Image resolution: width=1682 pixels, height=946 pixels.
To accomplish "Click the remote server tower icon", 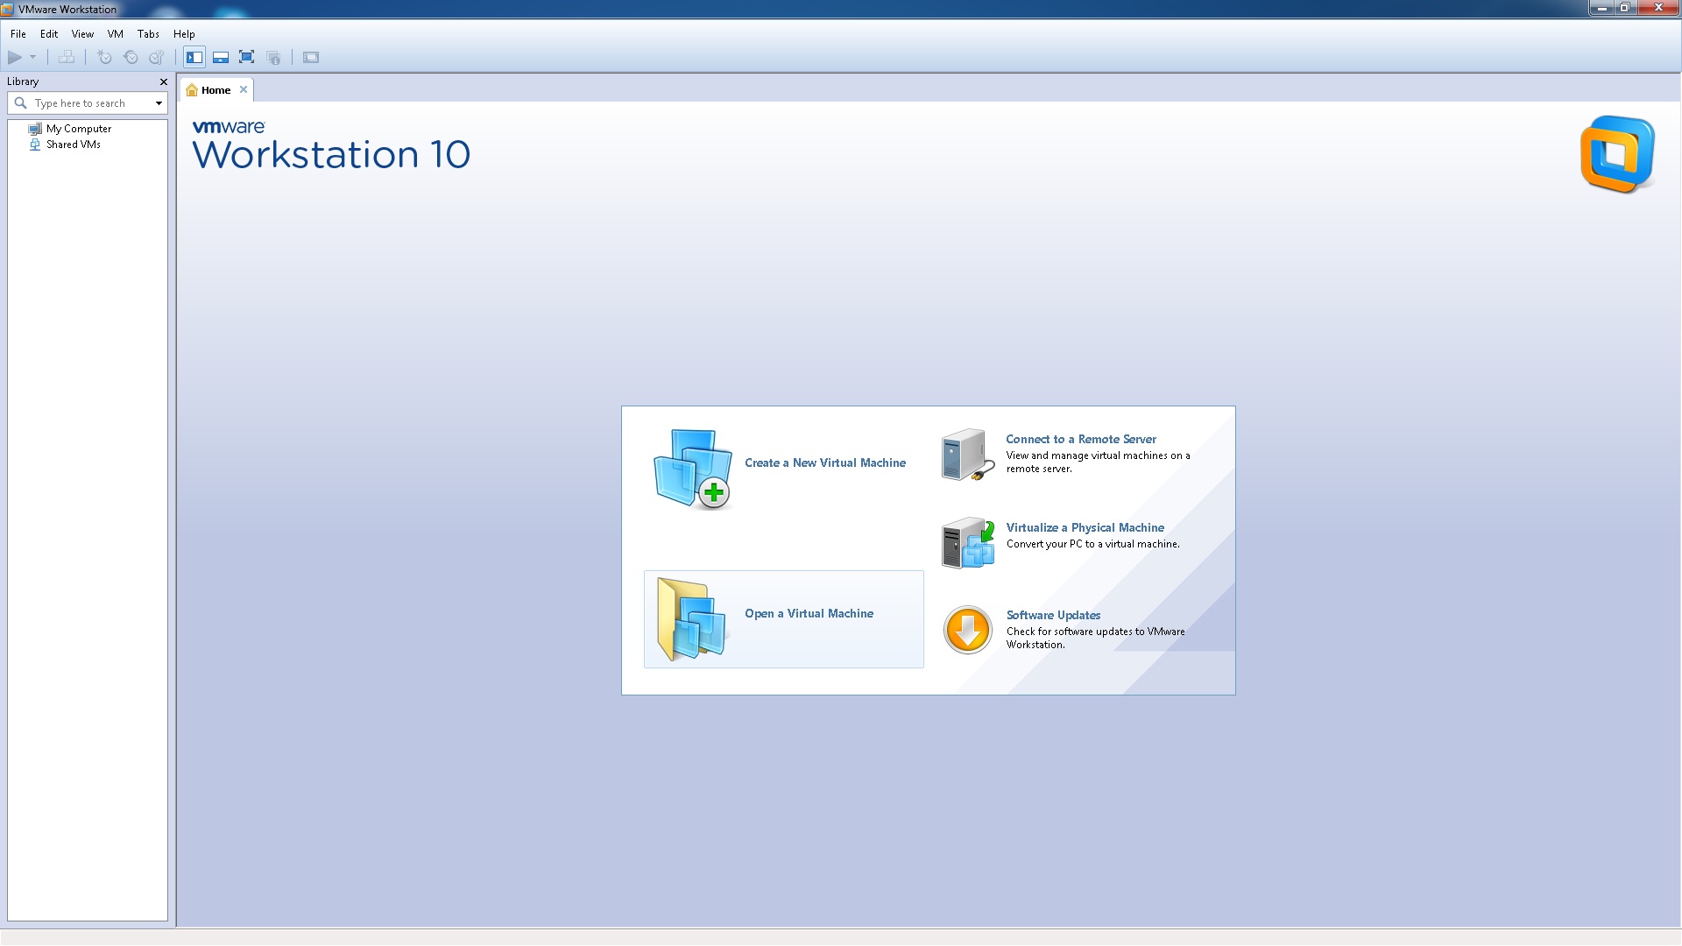I will [x=967, y=455].
